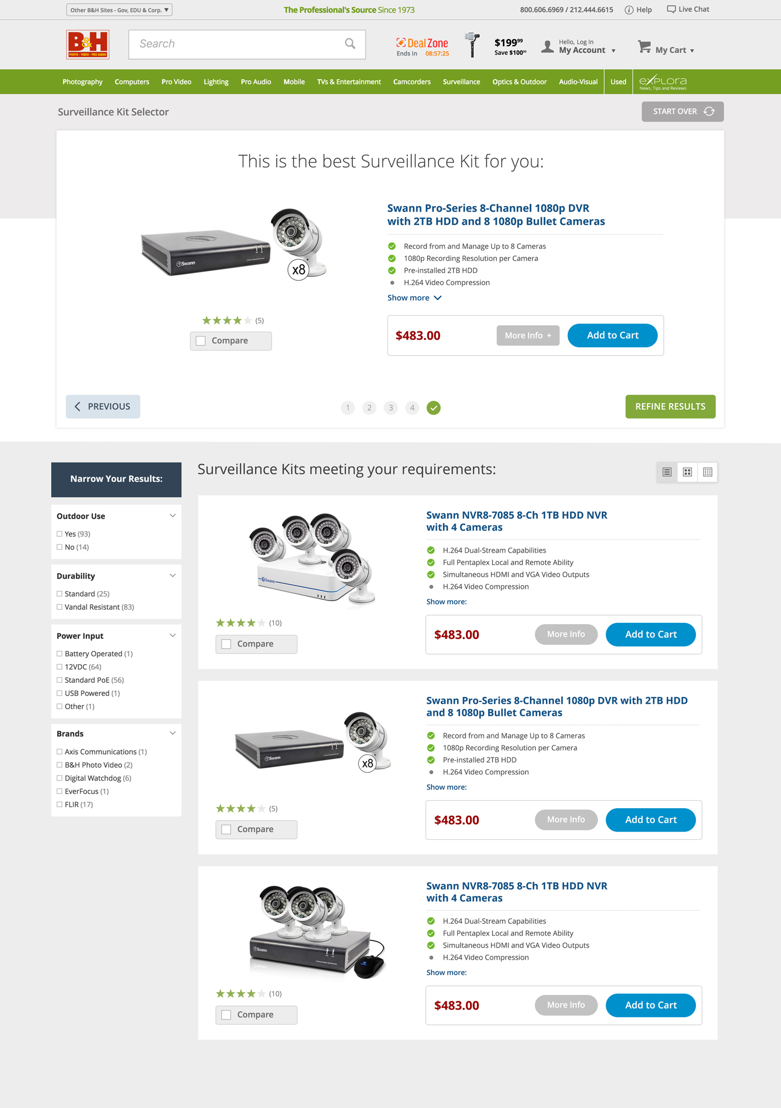Expand Show more features for featured kit

point(414,298)
